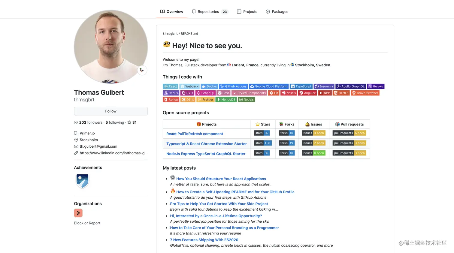Screen dimensions: 454x253
Task: Open the 5 following link
Action: [115, 122]
